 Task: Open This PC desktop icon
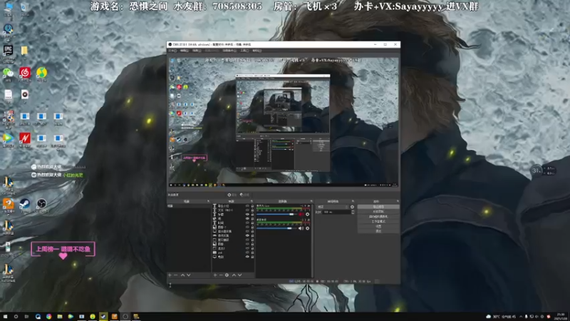click(x=8, y=7)
